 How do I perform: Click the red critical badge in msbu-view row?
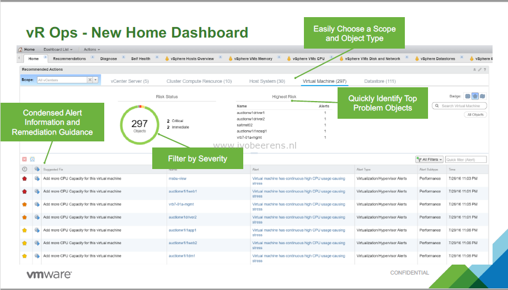tap(25, 179)
